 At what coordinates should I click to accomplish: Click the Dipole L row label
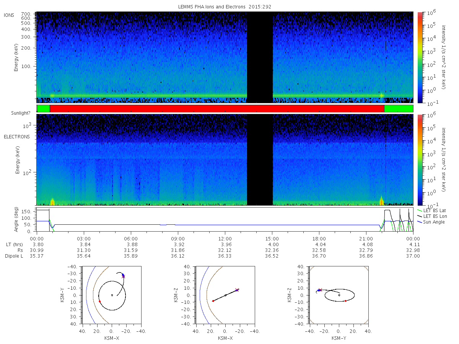14,256
